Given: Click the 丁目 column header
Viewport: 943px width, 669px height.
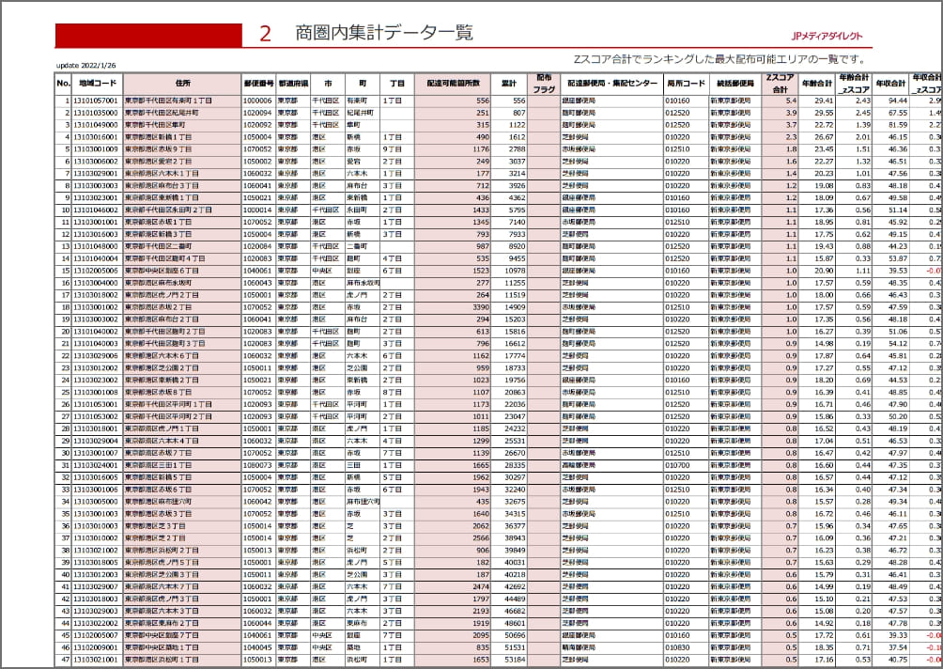Looking at the screenshot, I should 396,83.
